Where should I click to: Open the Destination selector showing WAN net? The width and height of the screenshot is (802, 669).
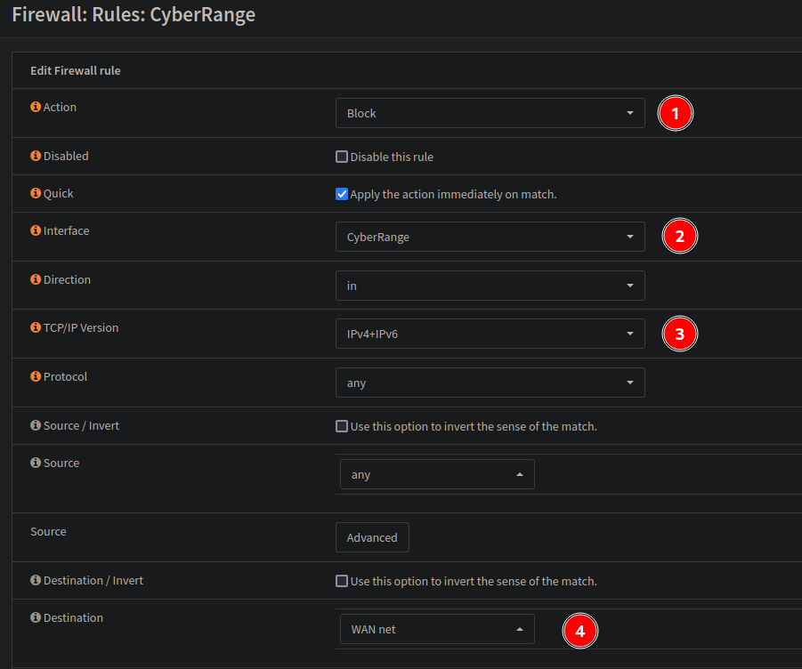tap(437, 629)
